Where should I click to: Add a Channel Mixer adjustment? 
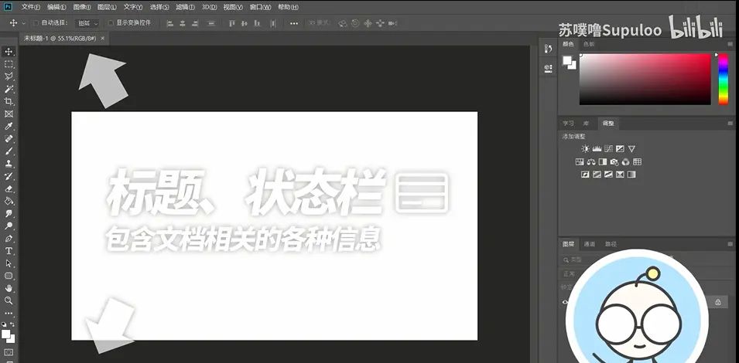coord(625,161)
